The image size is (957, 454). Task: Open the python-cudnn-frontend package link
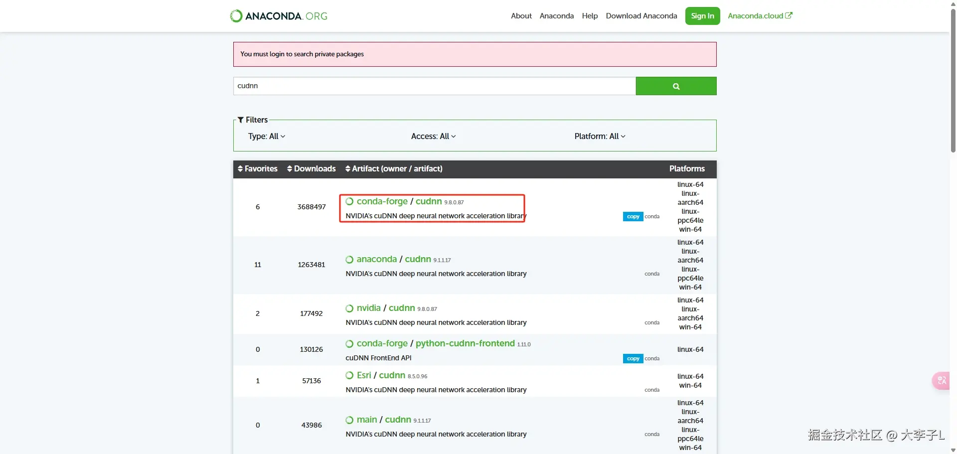(465, 343)
